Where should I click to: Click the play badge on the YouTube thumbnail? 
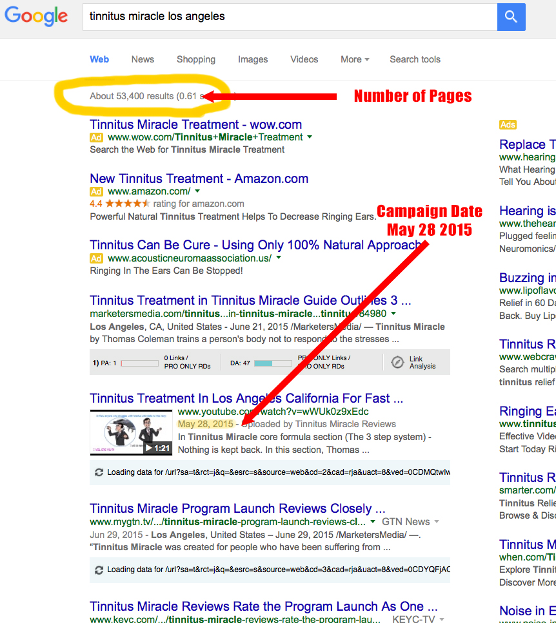point(158,448)
